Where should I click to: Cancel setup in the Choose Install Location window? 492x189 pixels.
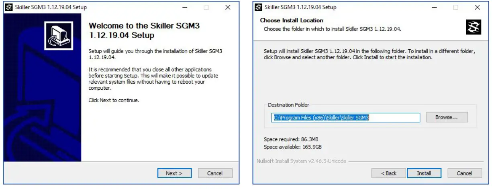[464, 173]
